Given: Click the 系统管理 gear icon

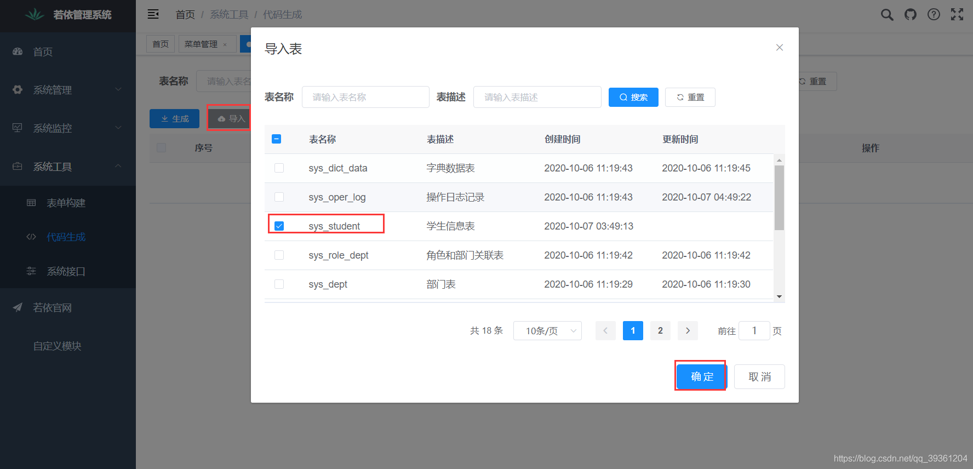Looking at the screenshot, I should coord(18,89).
